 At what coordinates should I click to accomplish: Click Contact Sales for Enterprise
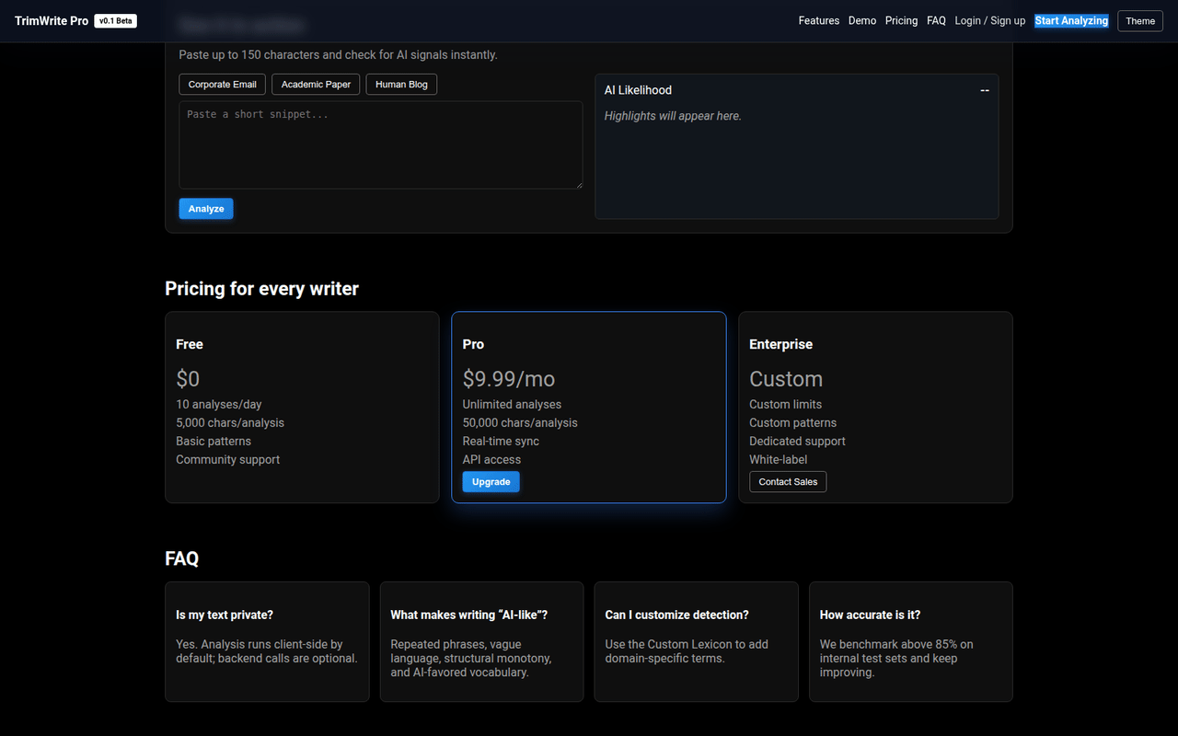pyautogui.click(x=788, y=482)
